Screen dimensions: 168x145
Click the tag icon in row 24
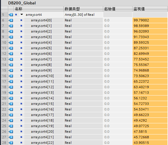tap(11, 120)
